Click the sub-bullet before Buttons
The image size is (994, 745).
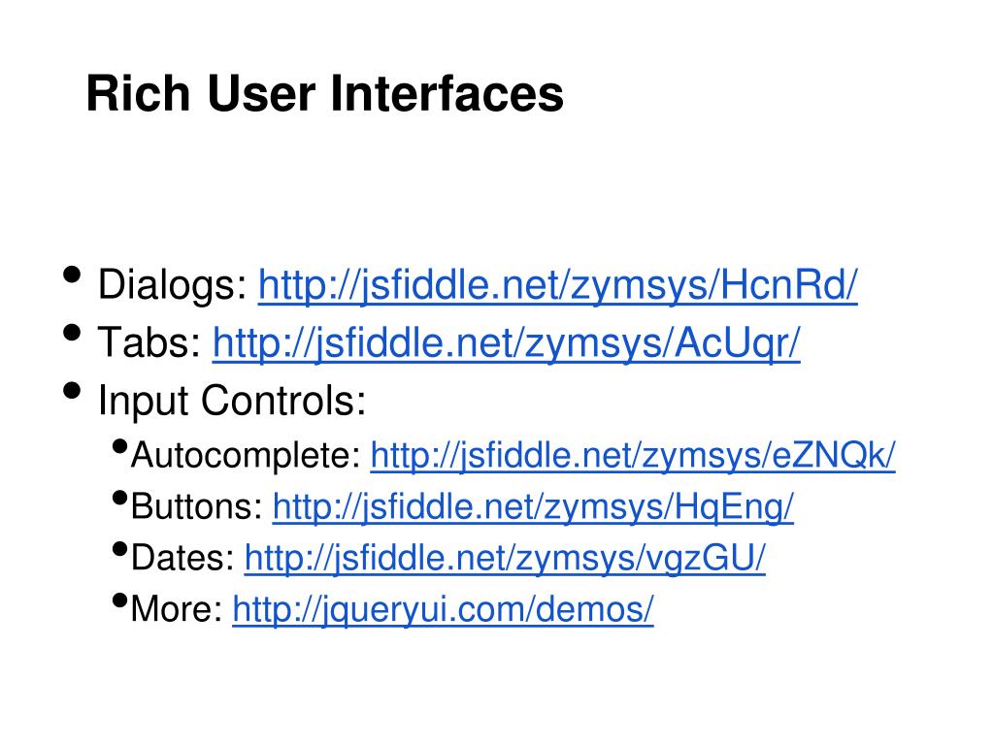pyautogui.click(x=119, y=498)
